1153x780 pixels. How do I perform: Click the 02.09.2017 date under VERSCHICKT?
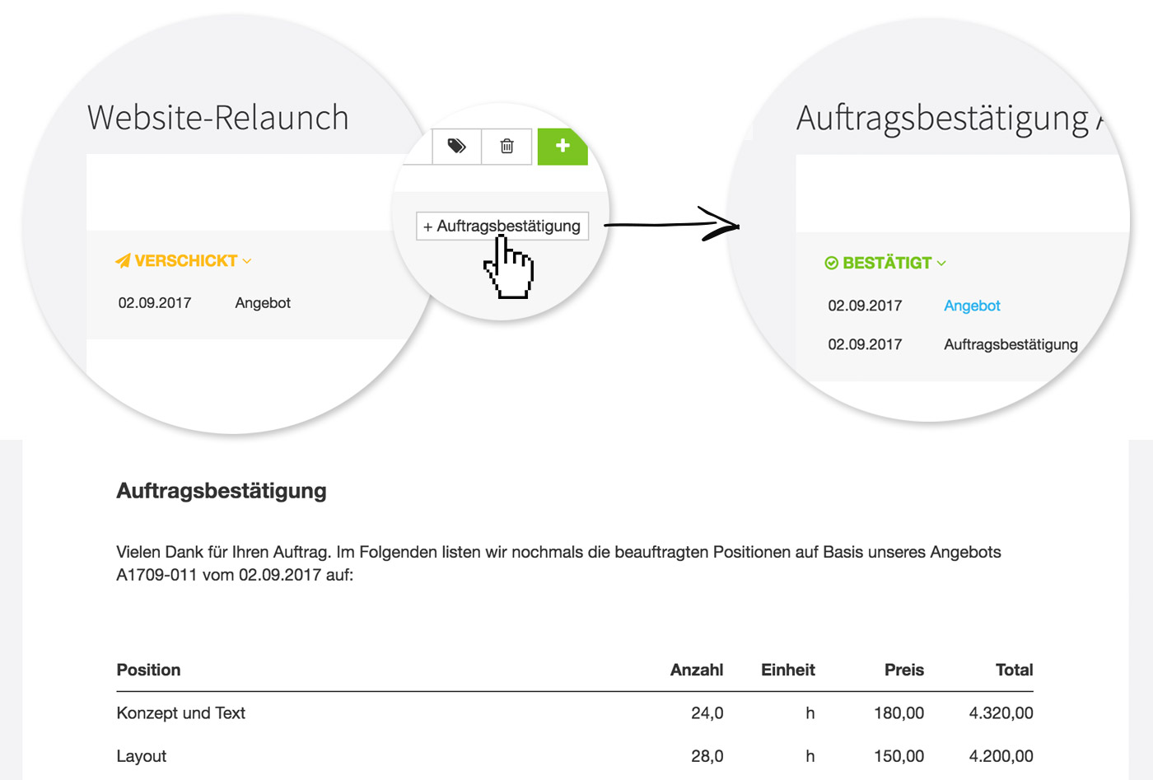[x=155, y=303]
